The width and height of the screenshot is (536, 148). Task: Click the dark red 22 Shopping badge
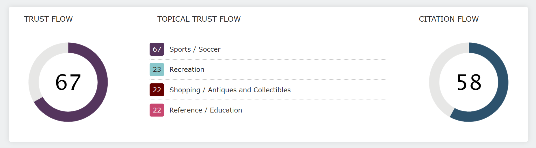157,90
